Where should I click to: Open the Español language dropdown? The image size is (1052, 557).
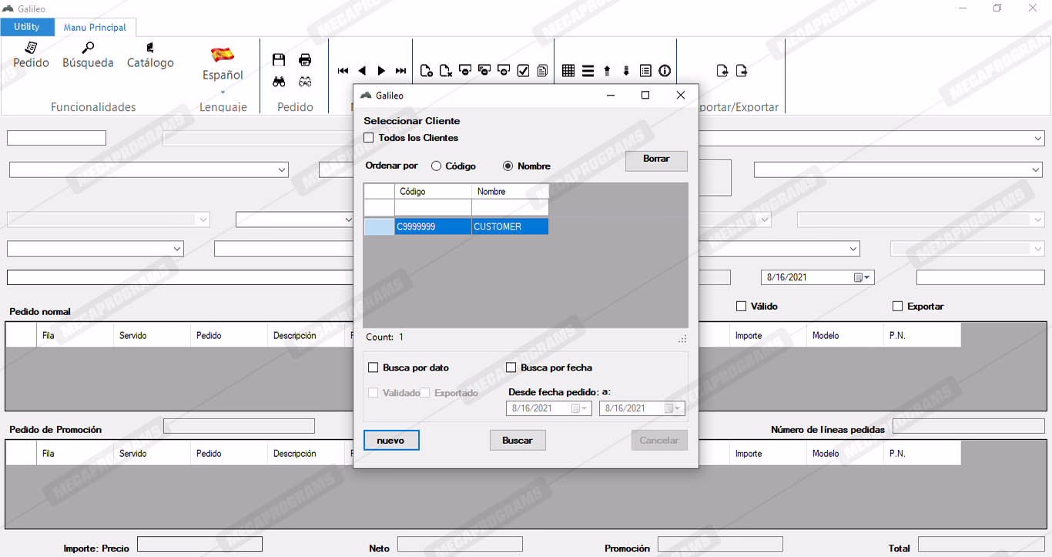coord(223,75)
